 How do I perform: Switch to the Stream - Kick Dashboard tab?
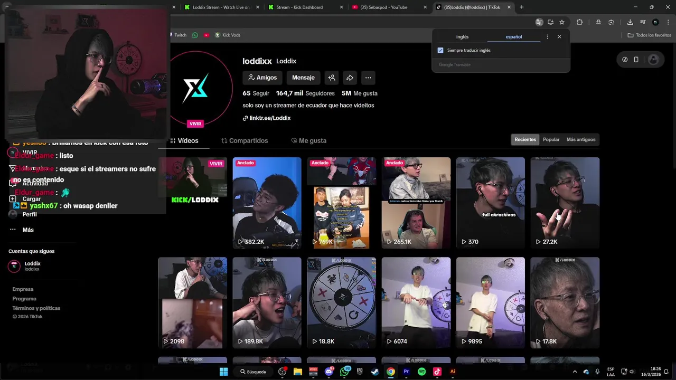point(306,7)
